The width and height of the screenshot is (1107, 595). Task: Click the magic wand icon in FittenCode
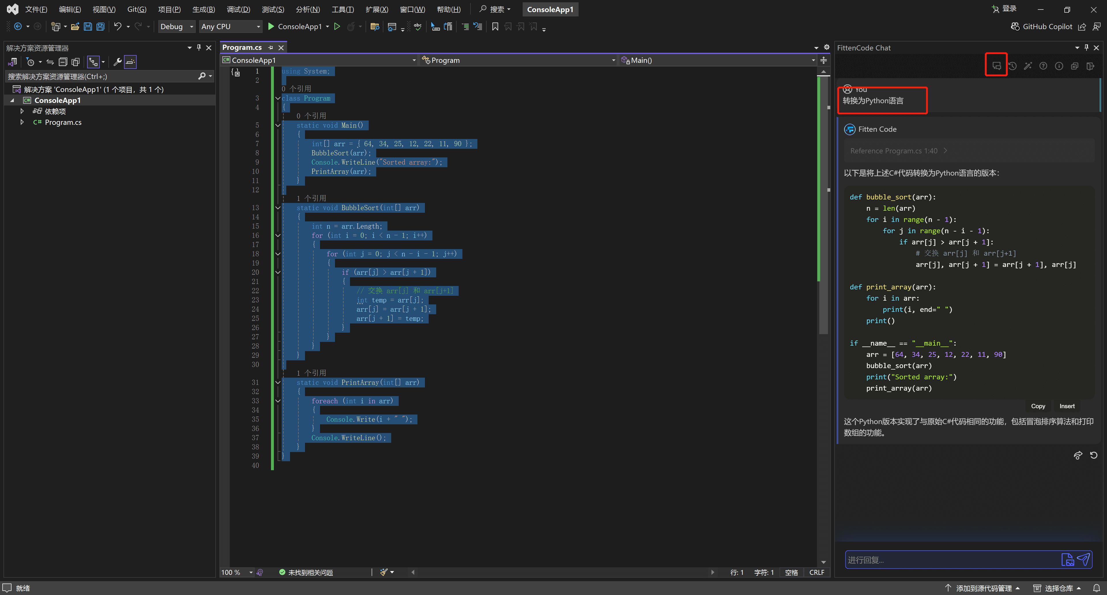pos(1027,66)
